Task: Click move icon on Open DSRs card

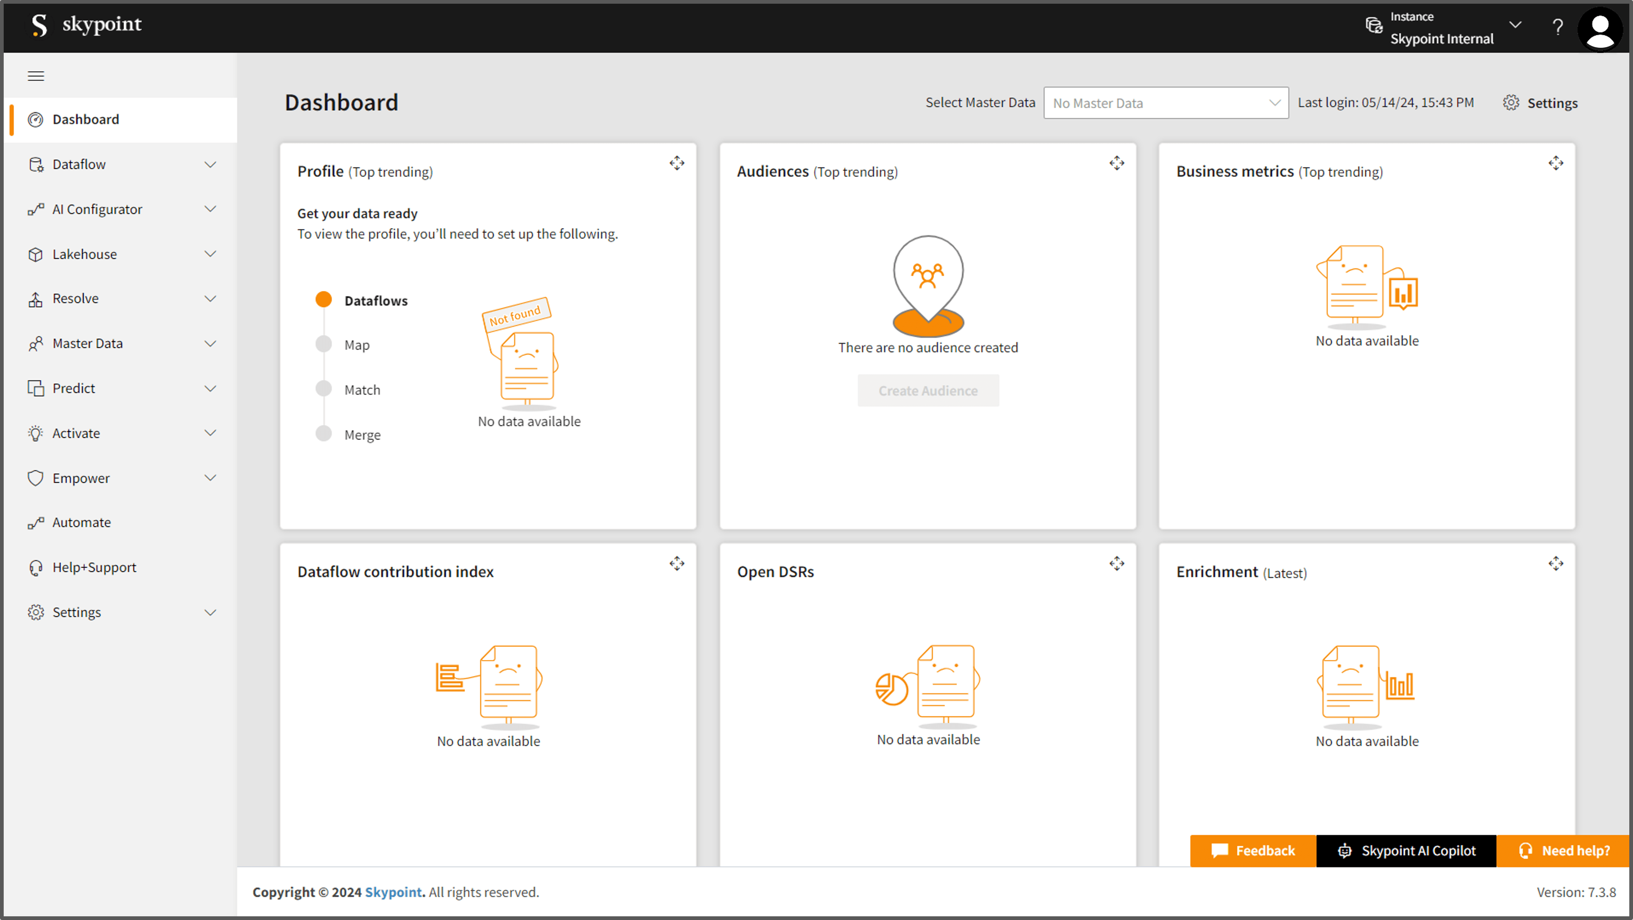Action: [x=1116, y=563]
